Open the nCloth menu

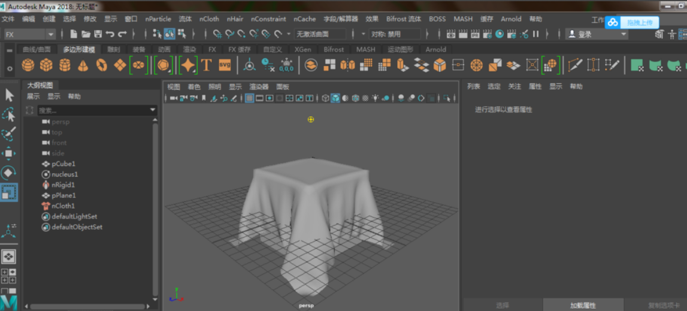tap(209, 19)
